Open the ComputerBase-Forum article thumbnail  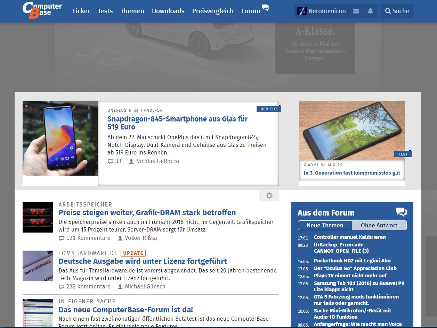[38, 313]
